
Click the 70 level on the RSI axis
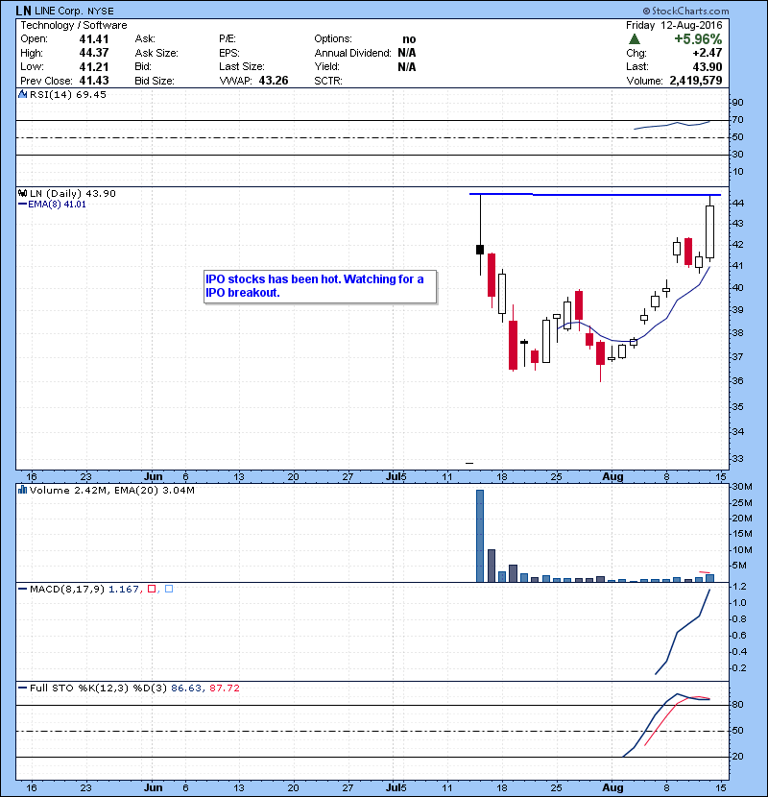[x=738, y=120]
